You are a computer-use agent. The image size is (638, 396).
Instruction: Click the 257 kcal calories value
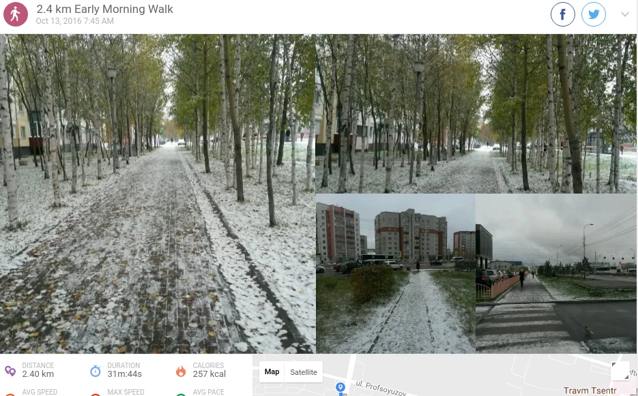point(209,374)
